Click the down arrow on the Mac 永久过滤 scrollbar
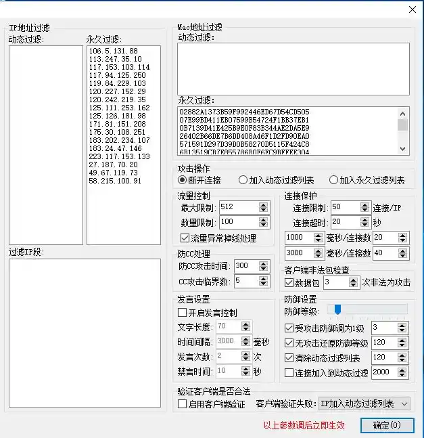The height and width of the screenshot is (438, 424). coord(402,149)
